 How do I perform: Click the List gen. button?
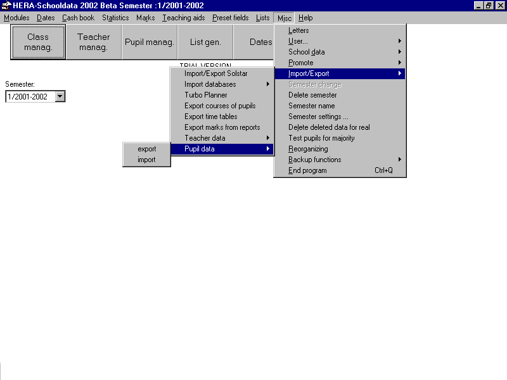click(205, 42)
